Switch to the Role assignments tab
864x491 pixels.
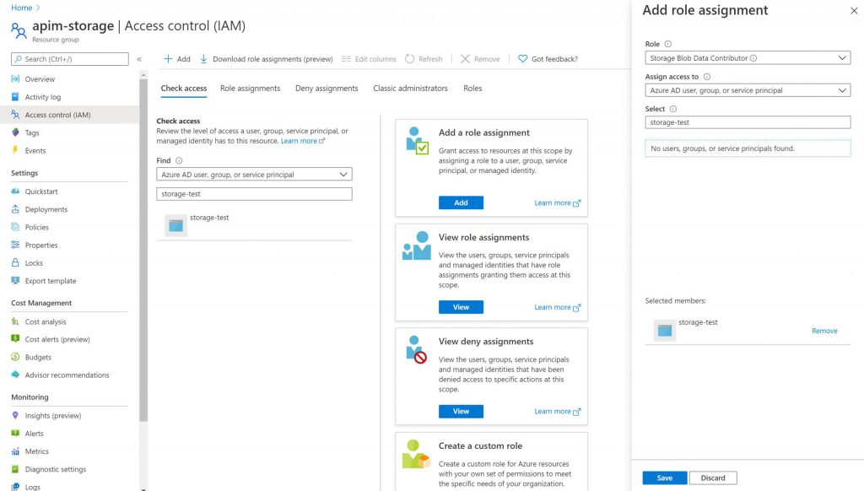250,89
